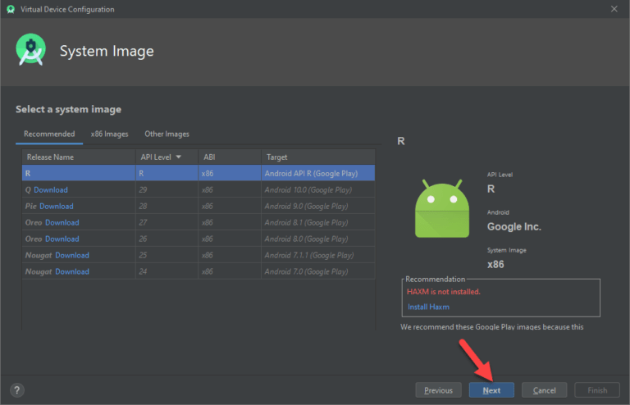Select the R release row
Viewport: 630px width, 405px height.
coord(199,174)
